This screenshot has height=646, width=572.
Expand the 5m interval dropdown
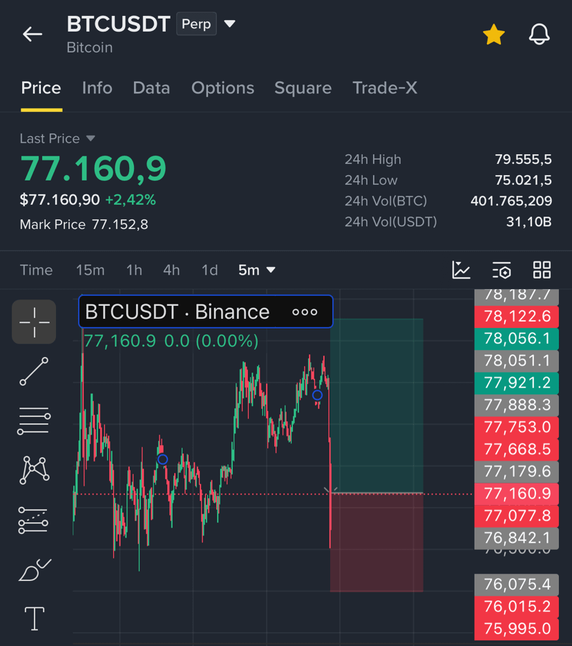pos(257,270)
